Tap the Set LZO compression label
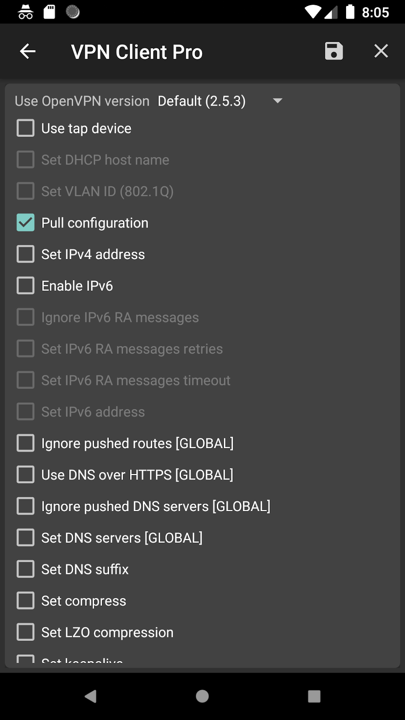The height and width of the screenshot is (720, 405). (x=107, y=633)
